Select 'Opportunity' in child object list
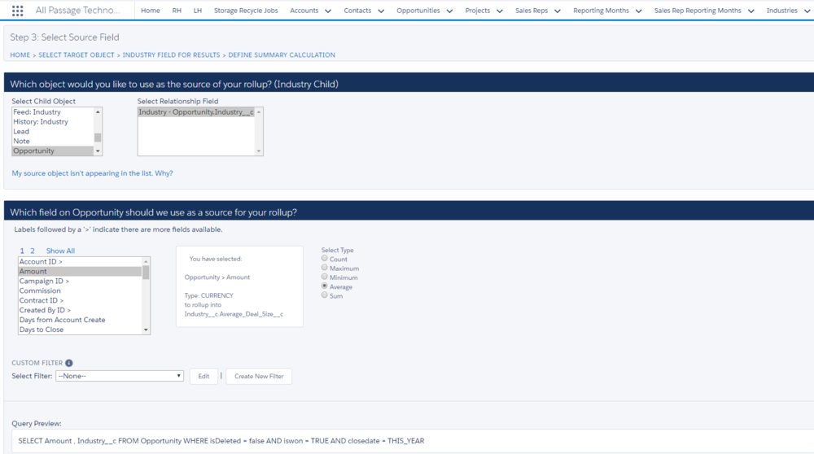Image resolution: width=814 pixels, height=454 pixels. 52,151
